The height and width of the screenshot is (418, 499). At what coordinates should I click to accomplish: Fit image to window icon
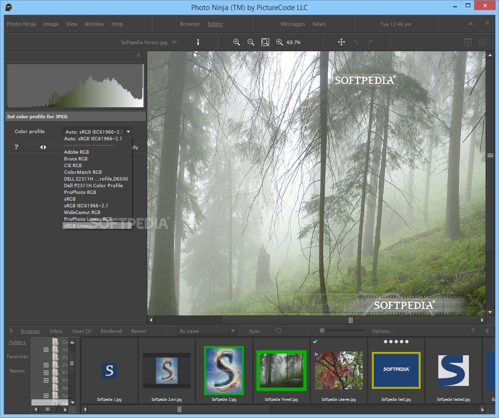point(265,42)
